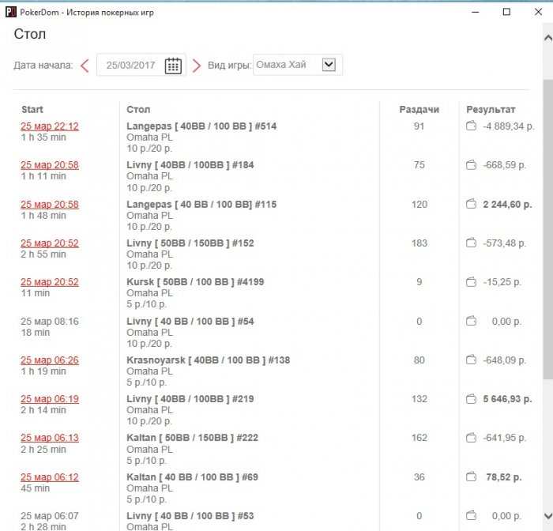Click the start date field 25/03/2017
The image size is (553, 531).
click(x=131, y=66)
